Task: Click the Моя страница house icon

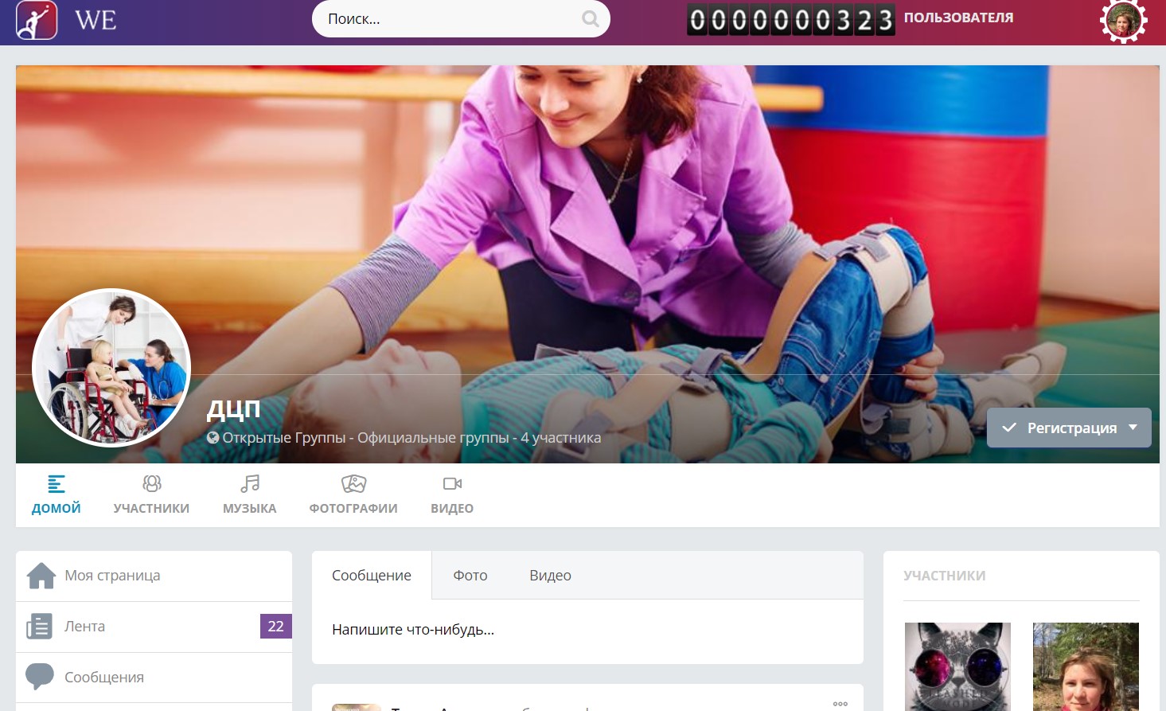Action: pyautogui.click(x=41, y=576)
